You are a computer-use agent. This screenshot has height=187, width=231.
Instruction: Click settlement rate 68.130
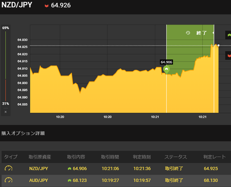pyautogui.click(x=211, y=180)
